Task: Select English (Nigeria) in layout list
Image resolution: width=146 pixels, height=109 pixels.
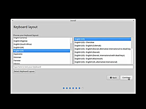Action: click(41, 41)
